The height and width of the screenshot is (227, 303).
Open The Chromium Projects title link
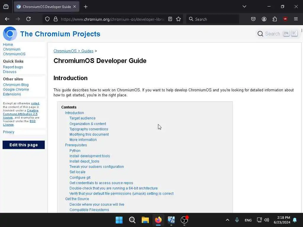click(60, 34)
